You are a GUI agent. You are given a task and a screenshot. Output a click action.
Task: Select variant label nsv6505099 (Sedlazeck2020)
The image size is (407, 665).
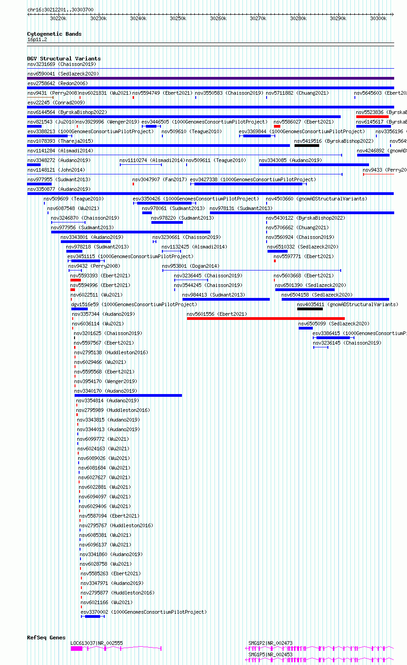tap(334, 324)
